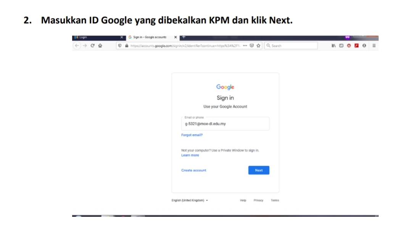This screenshot has width=412, height=231.
Task: Save the page to Pocket
Action: point(252,45)
